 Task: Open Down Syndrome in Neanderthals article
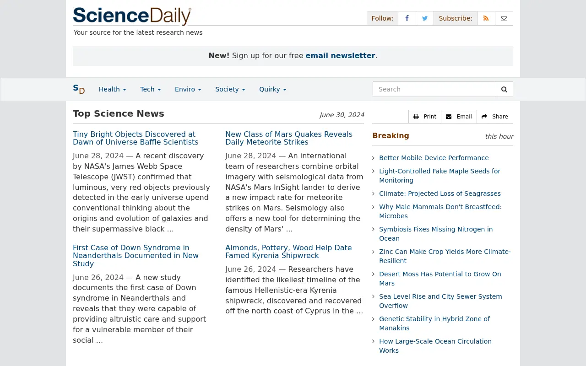pyautogui.click(x=136, y=256)
